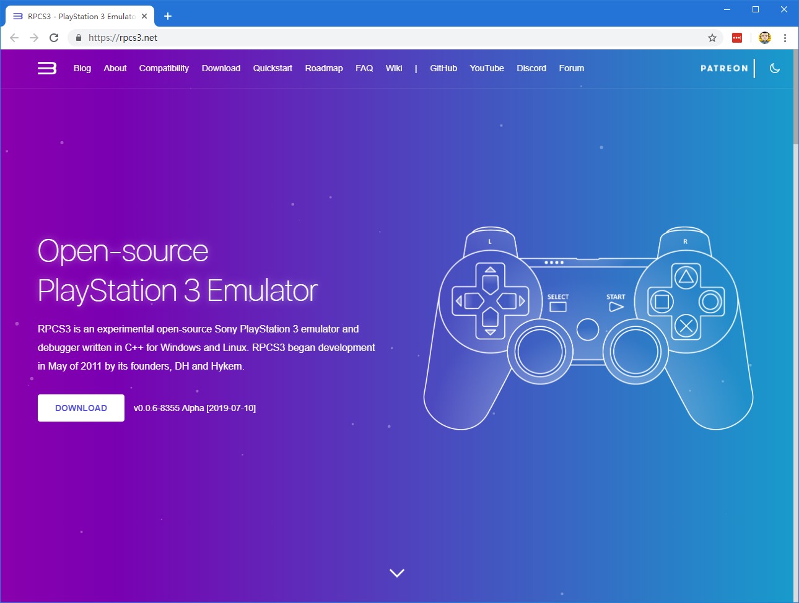Minimize the Chrome window
799x603 pixels.
click(727, 9)
